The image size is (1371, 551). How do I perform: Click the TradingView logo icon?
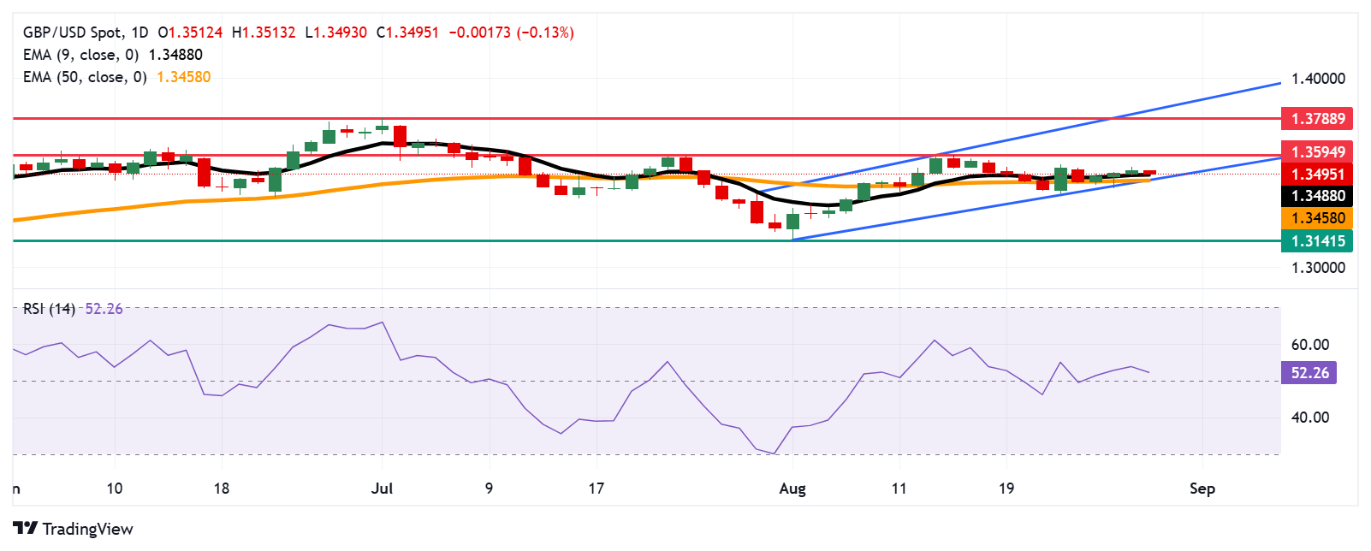[x=26, y=529]
